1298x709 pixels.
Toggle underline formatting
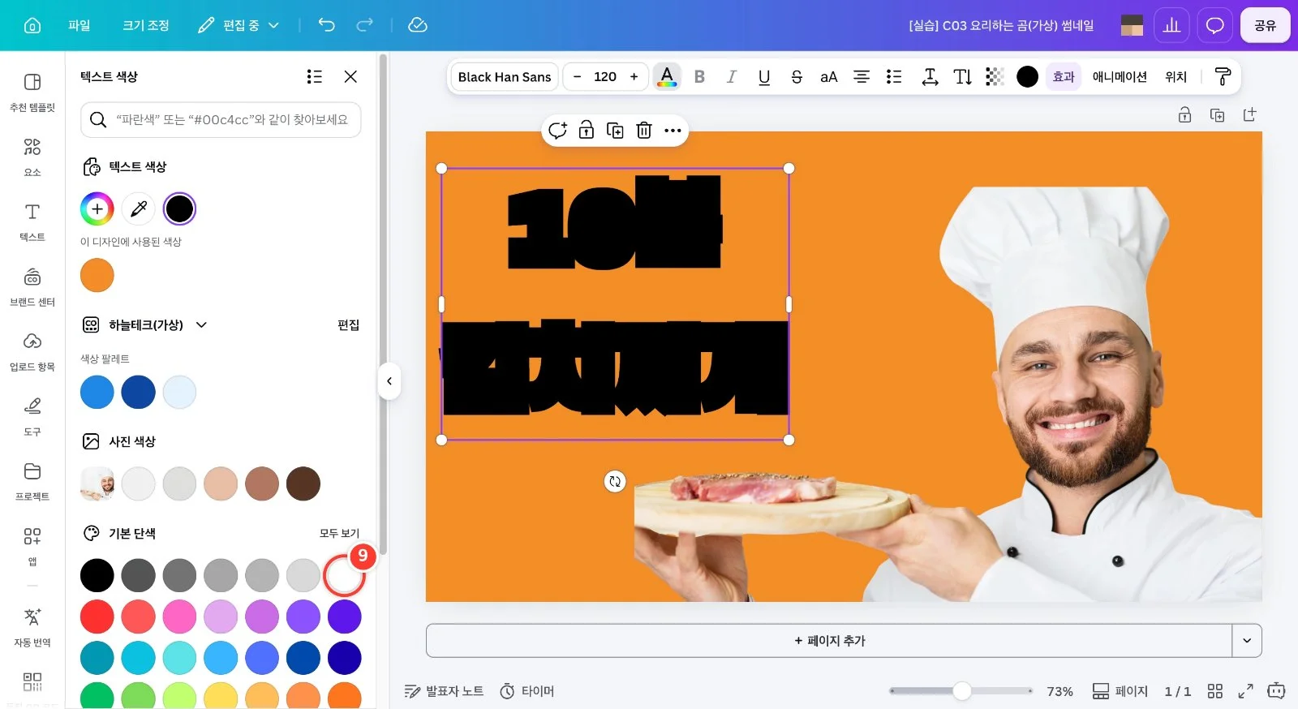click(763, 76)
